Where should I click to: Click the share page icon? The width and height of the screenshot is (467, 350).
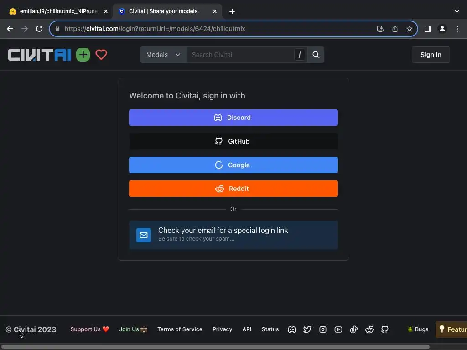pos(395,29)
